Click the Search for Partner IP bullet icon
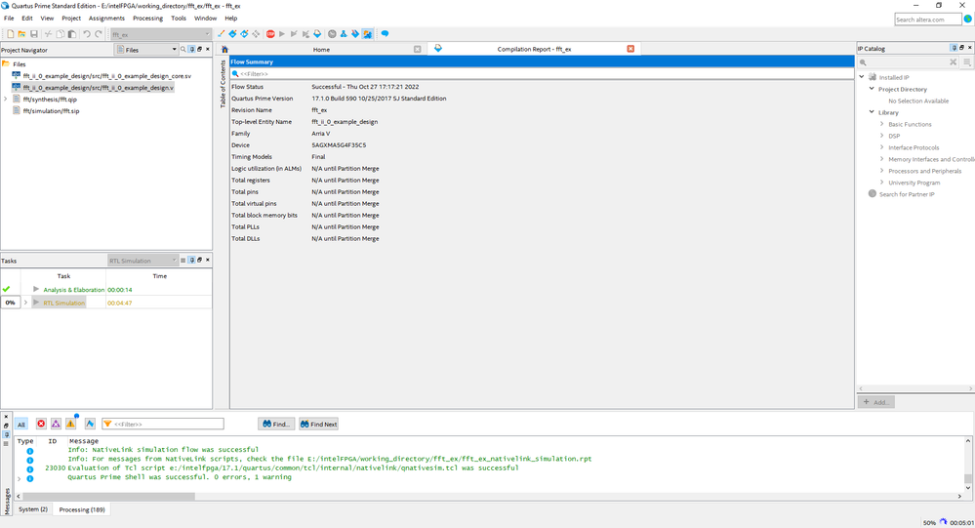This screenshot has width=975, height=528. pos(872,194)
